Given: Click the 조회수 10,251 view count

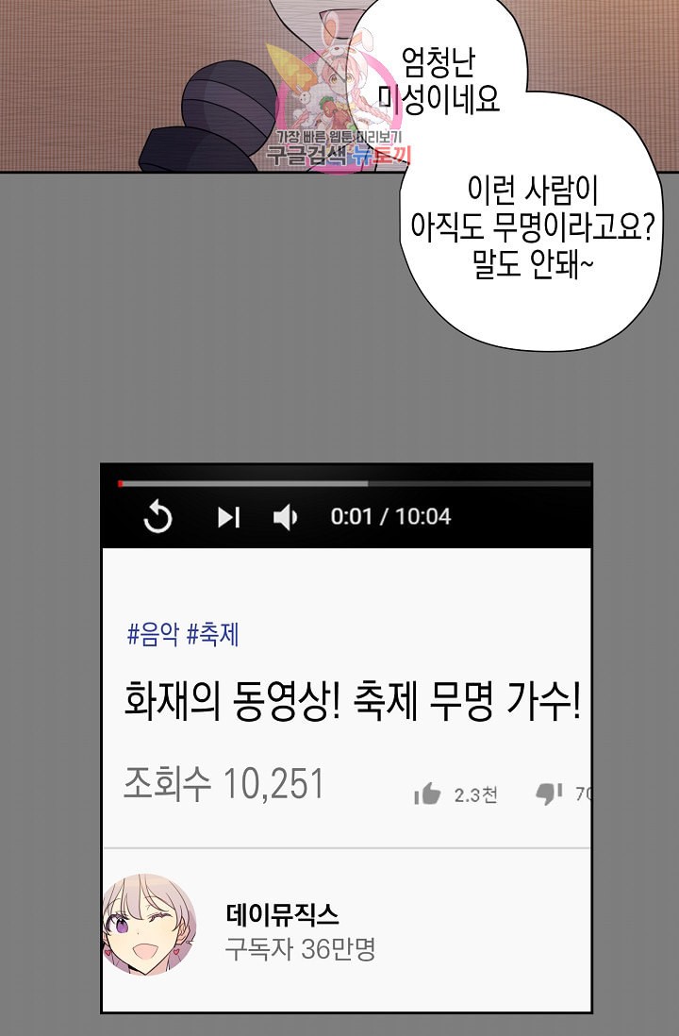Looking at the screenshot, I should coord(224,784).
